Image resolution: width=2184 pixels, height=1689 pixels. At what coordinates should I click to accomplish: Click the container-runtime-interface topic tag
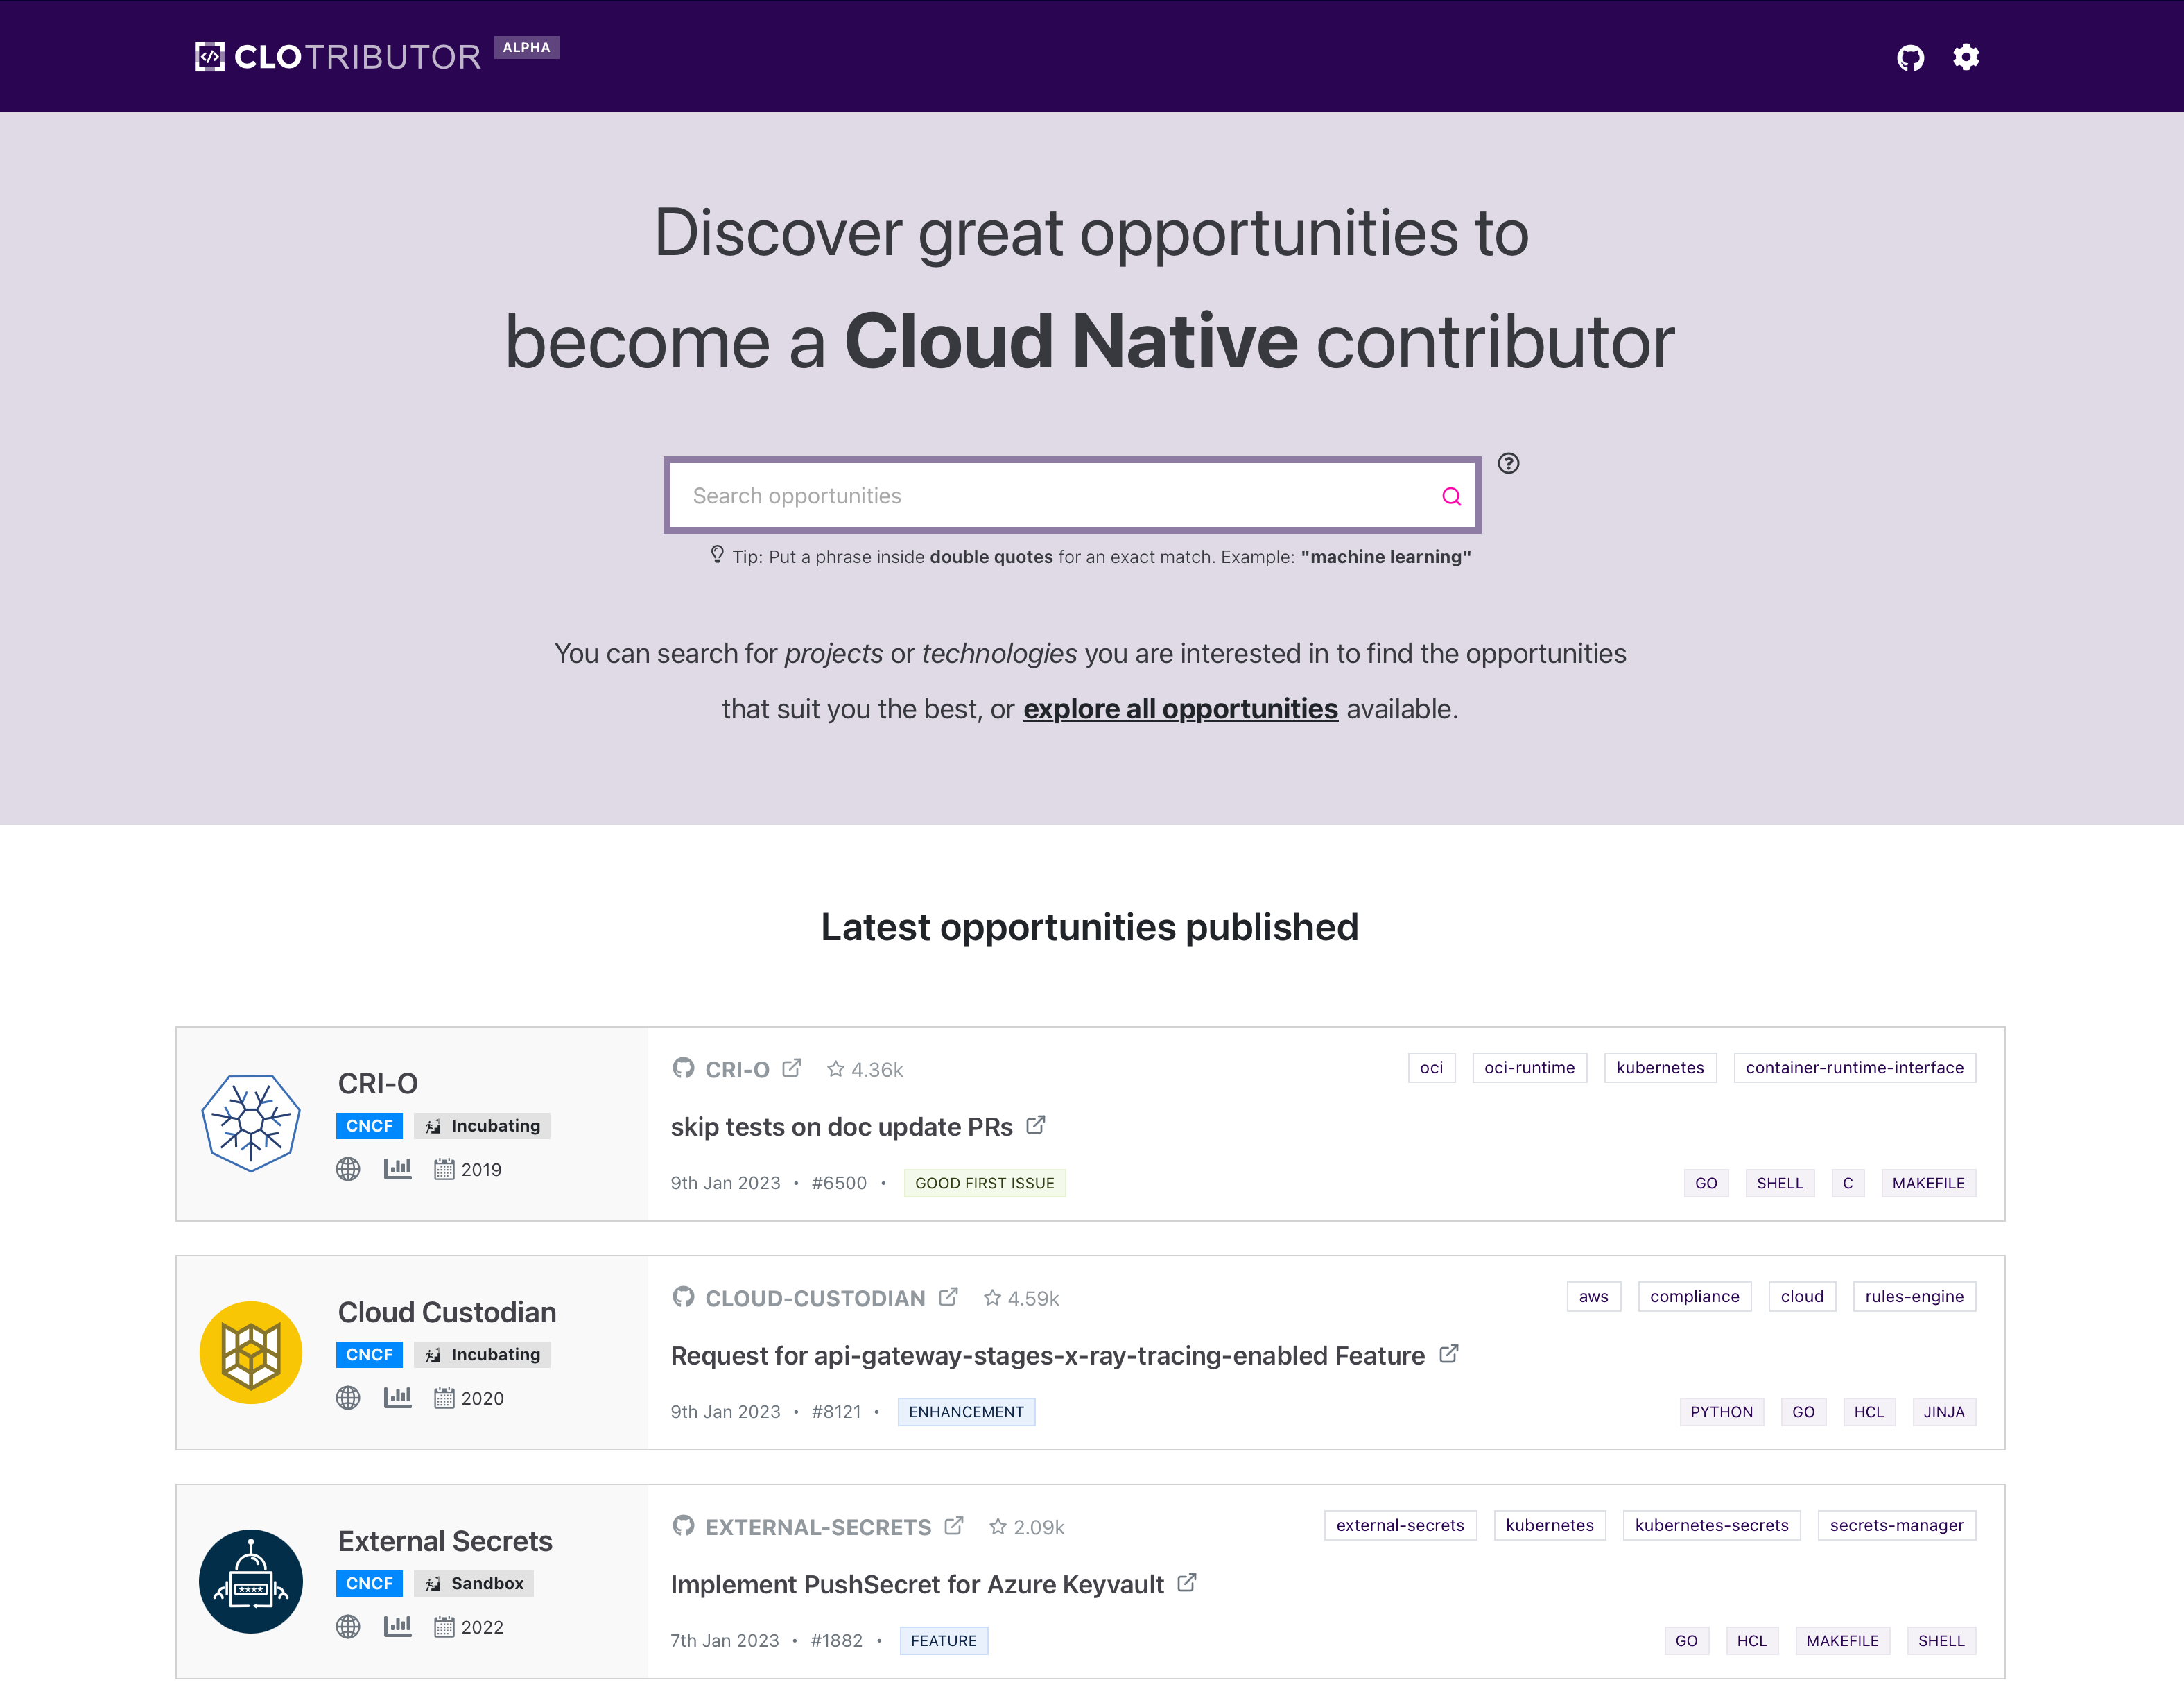(x=1854, y=1067)
